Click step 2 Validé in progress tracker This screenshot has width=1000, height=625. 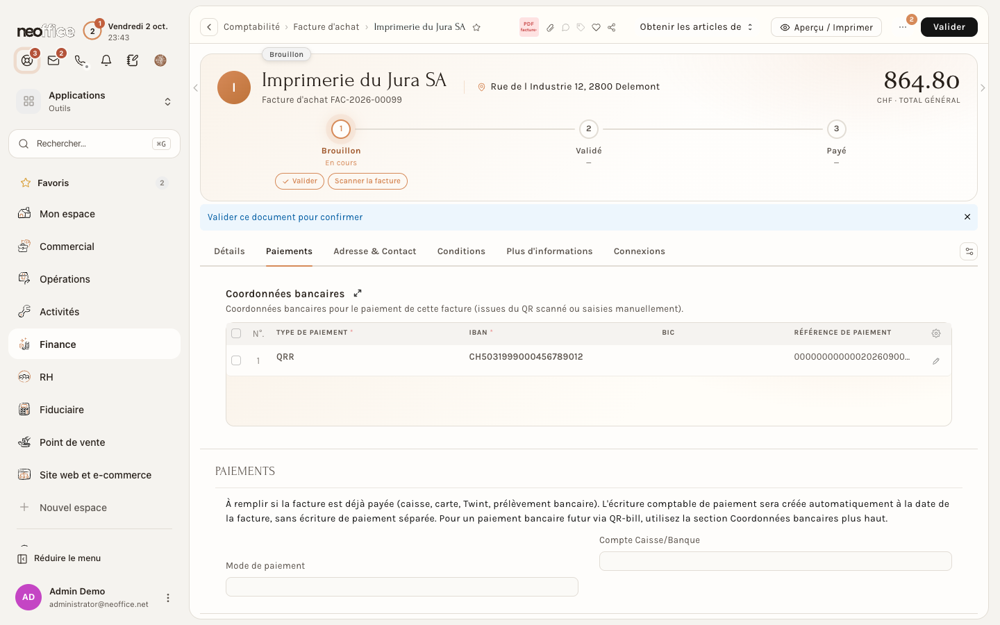coord(589,129)
